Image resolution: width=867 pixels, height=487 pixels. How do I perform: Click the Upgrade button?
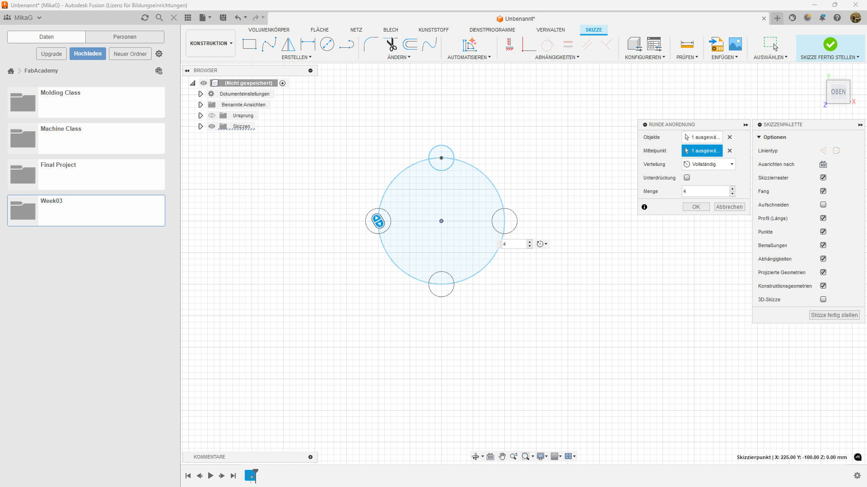(51, 54)
